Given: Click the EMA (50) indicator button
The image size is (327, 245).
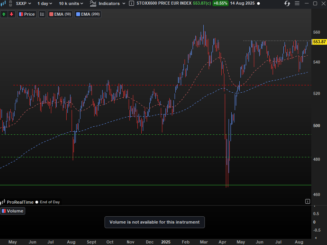Looking at the screenshot, I should coord(60,14).
